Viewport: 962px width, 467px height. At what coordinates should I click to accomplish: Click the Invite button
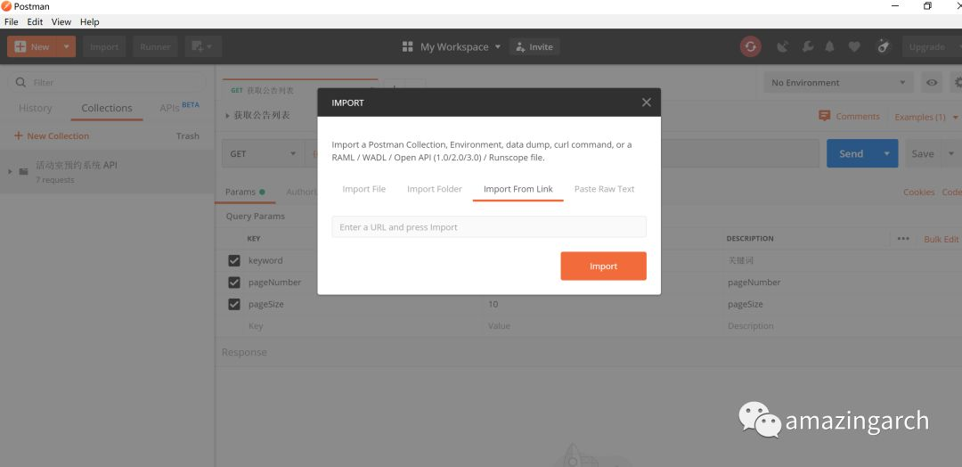pos(534,46)
